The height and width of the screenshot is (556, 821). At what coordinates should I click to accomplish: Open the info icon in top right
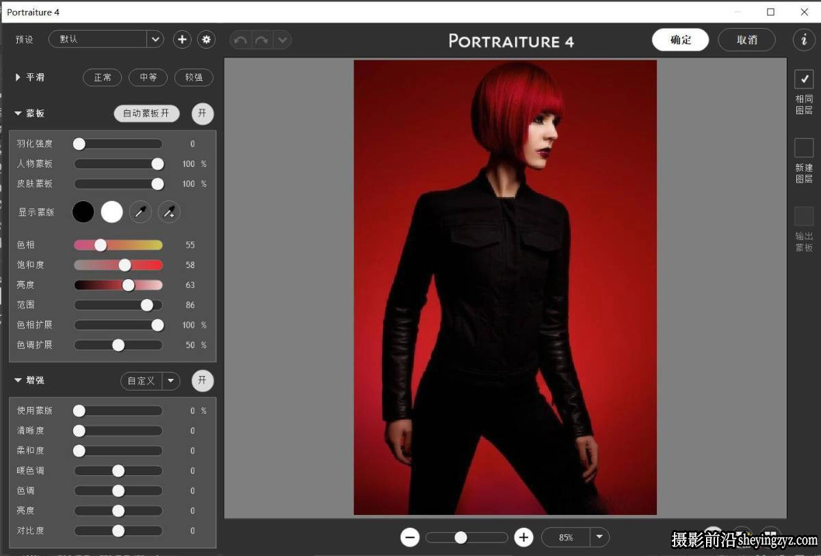point(804,40)
